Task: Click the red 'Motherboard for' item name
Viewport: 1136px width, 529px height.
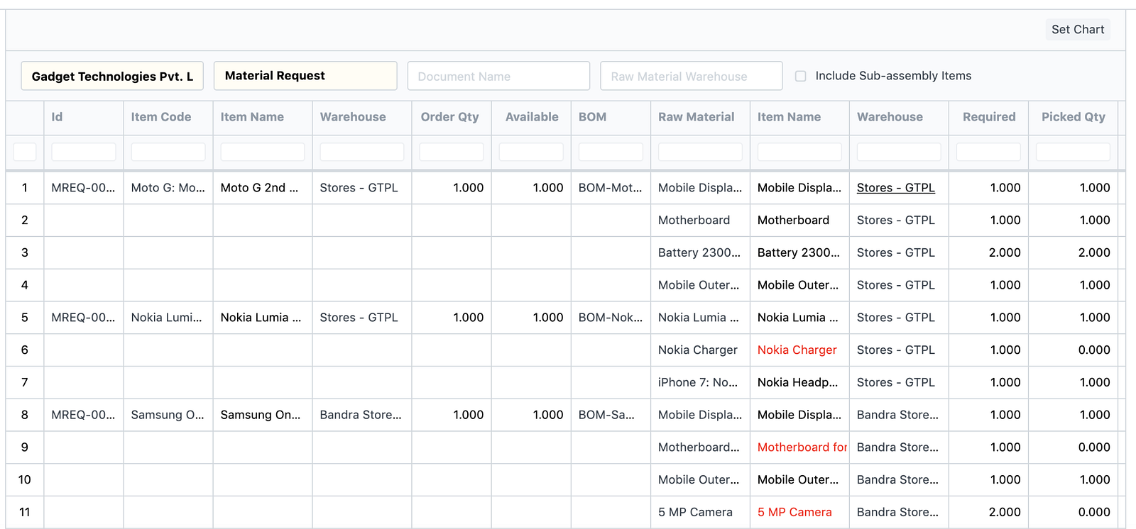Action: (x=802, y=447)
